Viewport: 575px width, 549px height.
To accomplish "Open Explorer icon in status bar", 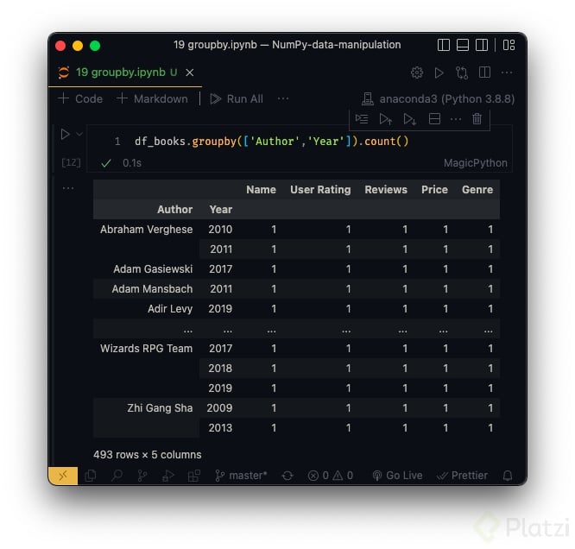I will [90, 476].
